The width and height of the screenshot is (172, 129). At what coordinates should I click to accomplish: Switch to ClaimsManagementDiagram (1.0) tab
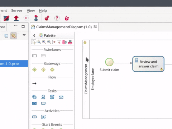pos(64,27)
